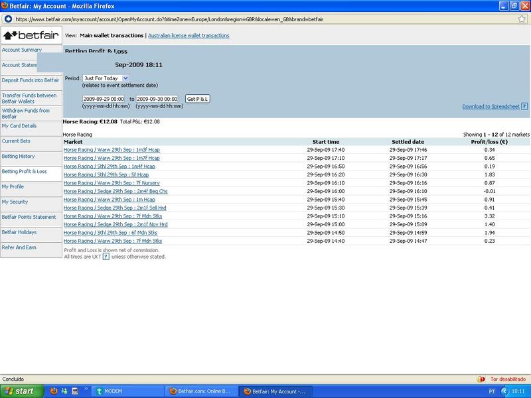
Task: Open help icon beside Download to Spreadsheet
Action: (x=524, y=106)
